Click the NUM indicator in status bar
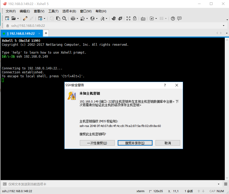 click(x=220, y=191)
